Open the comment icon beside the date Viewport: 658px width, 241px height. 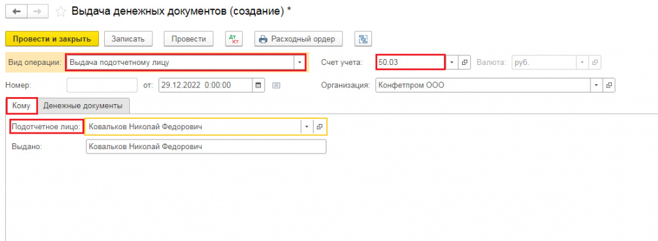(x=276, y=85)
